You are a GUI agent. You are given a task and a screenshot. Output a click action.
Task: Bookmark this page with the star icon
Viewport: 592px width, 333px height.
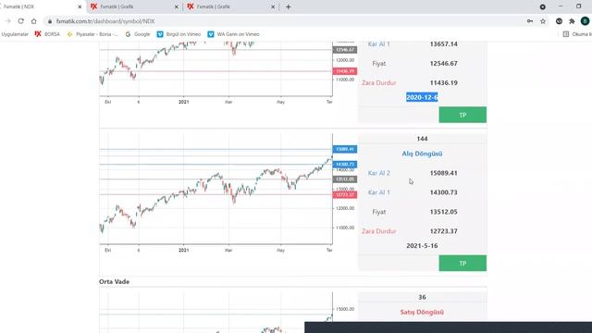click(543, 21)
